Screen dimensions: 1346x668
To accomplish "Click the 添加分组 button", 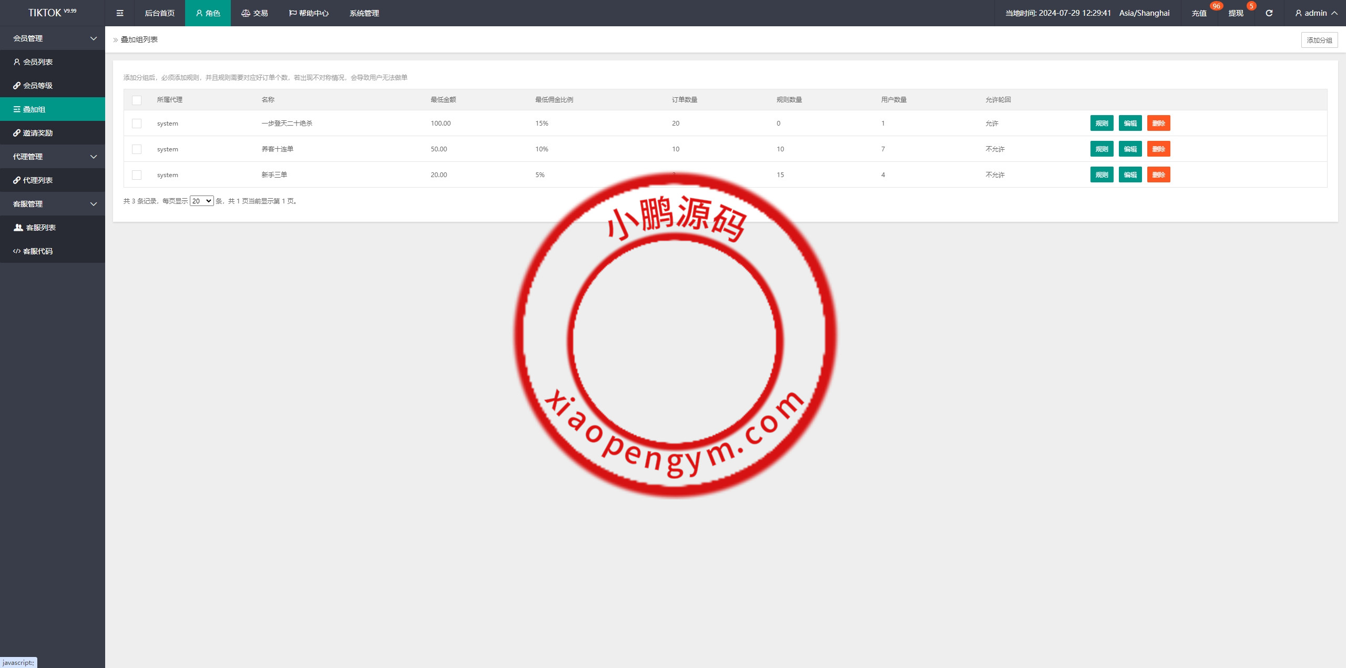I will click(x=1319, y=40).
